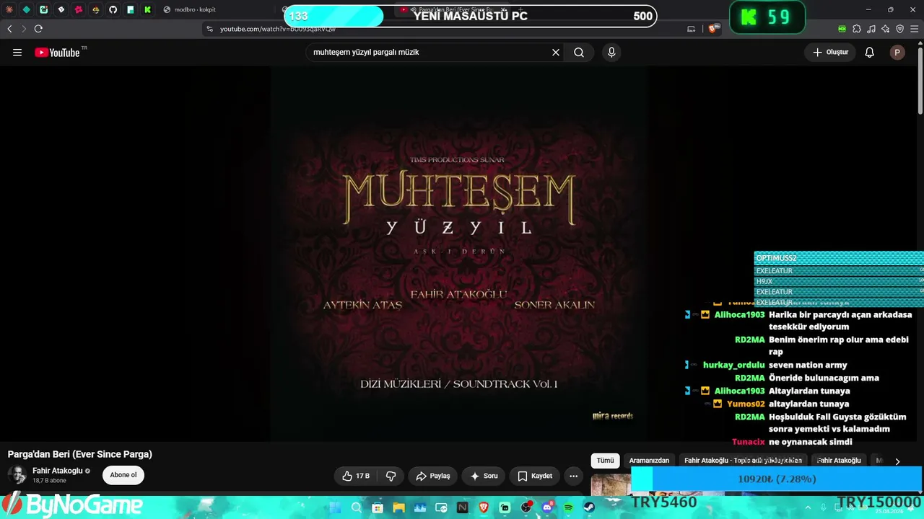Clear the search box with X

[556, 52]
